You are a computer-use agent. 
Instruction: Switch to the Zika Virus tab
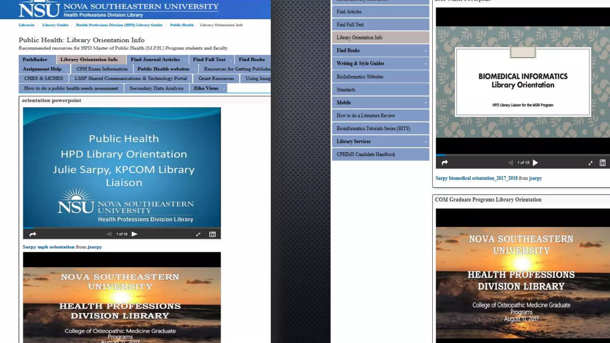[x=206, y=88]
